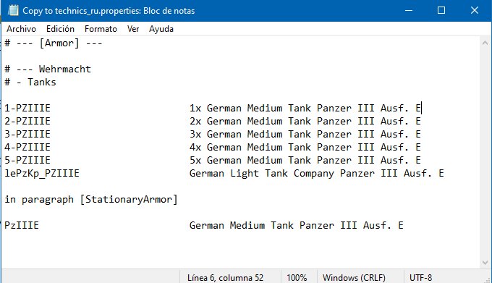492x283 pixels.
Task: Click the 'PzIIIE' key in last line
Action: click(x=22, y=225)
